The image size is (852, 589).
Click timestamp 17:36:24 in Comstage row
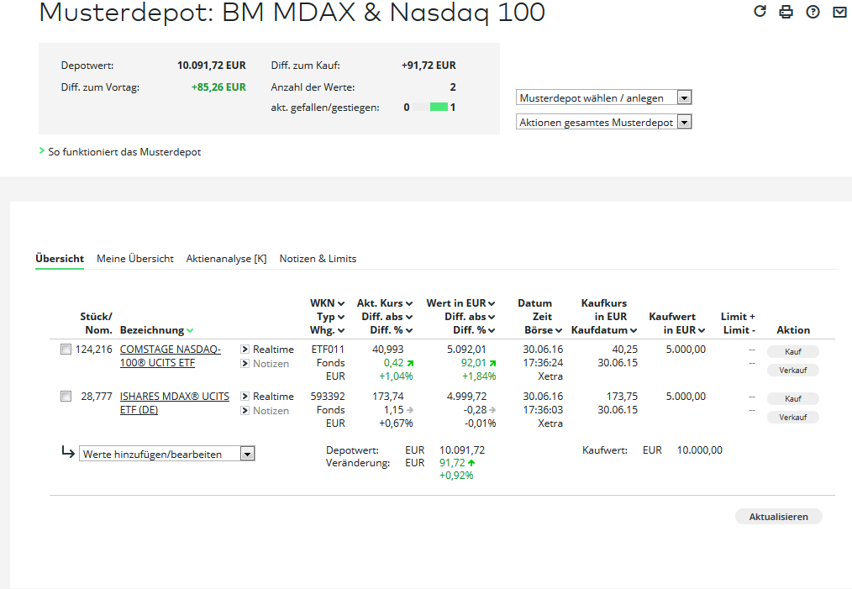[543, 362]
